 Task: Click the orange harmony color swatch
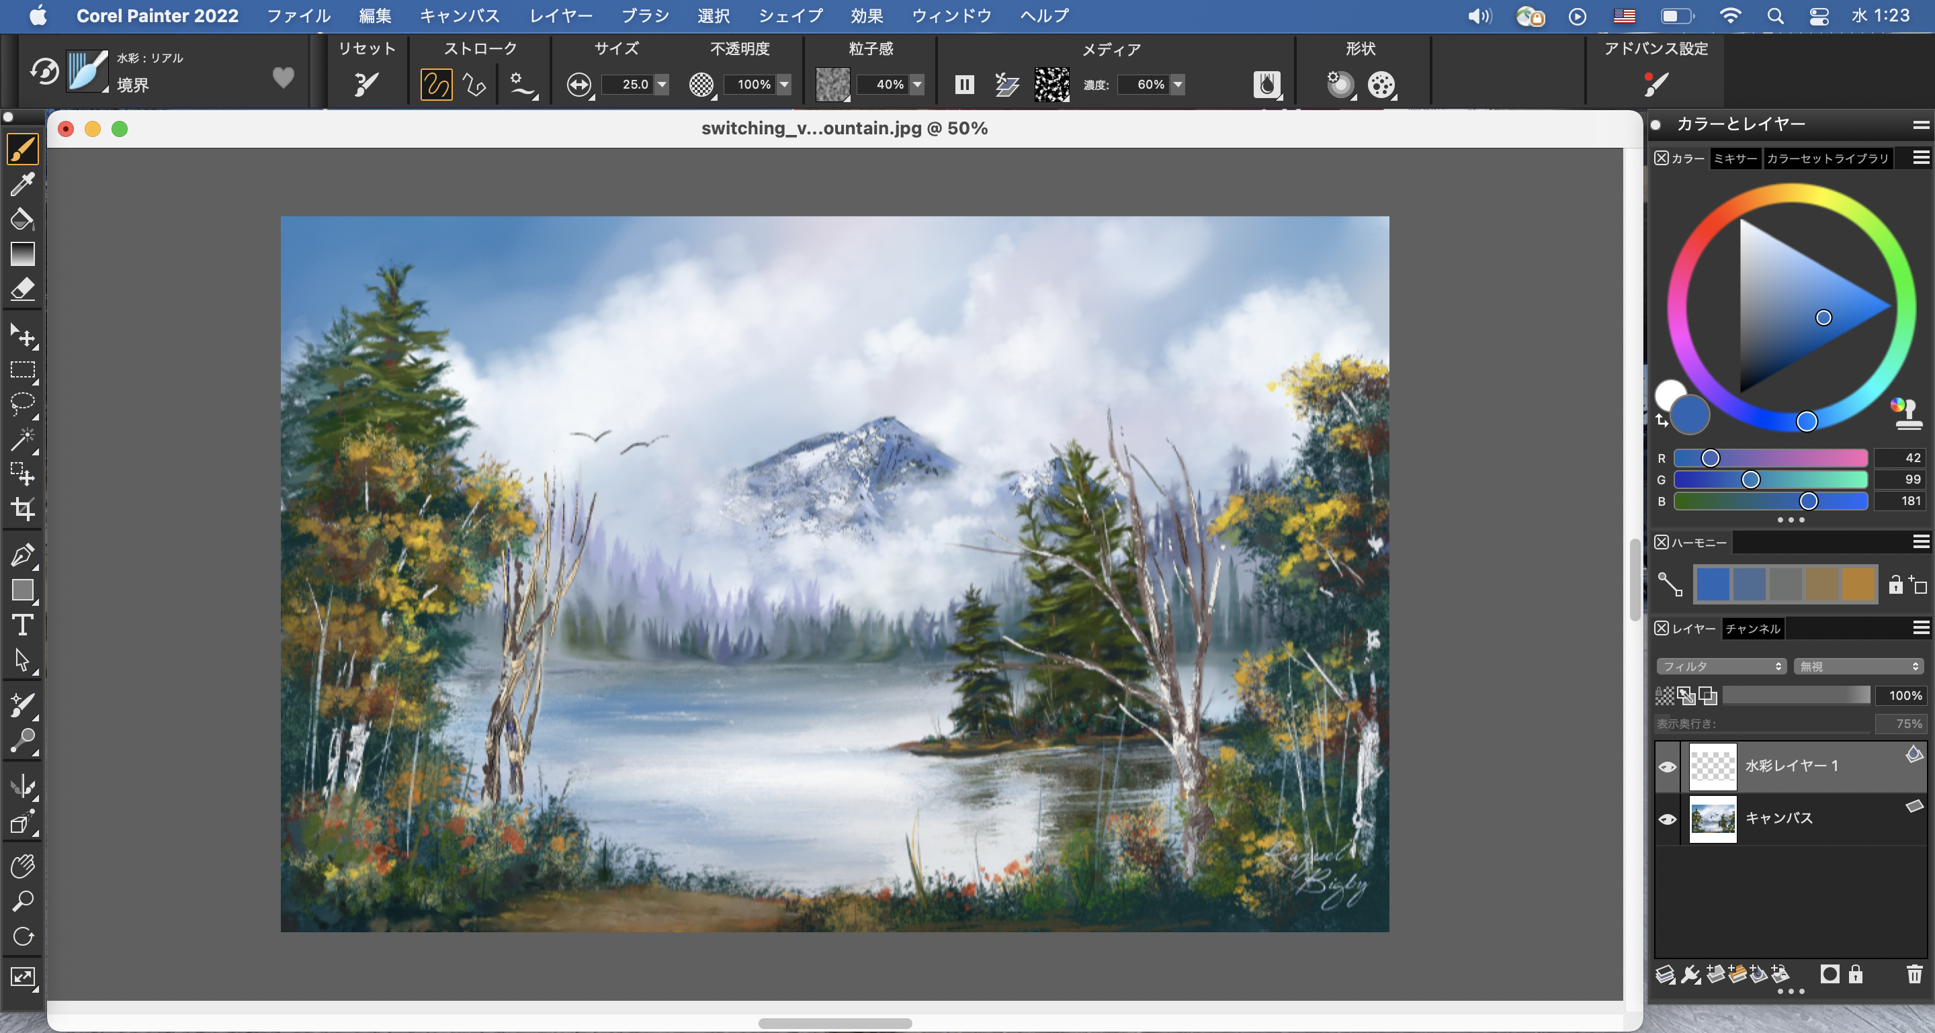[x=1858, y=584]
